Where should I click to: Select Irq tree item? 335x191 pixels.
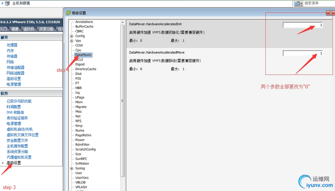click(x=77, y=92)
